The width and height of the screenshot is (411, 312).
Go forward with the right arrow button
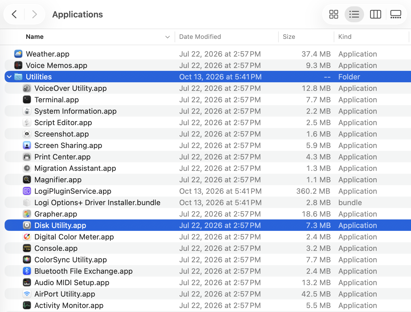pyautogui.click(x=35, y=14)
